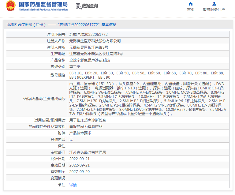Select expiry date 2027-09-20
The width and height of the screenshot is (235, 195).
pyautogui.click(x=80, y=172)
